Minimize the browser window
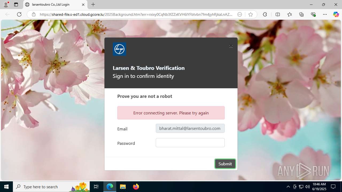342x192 pixels. pos(311,5)
